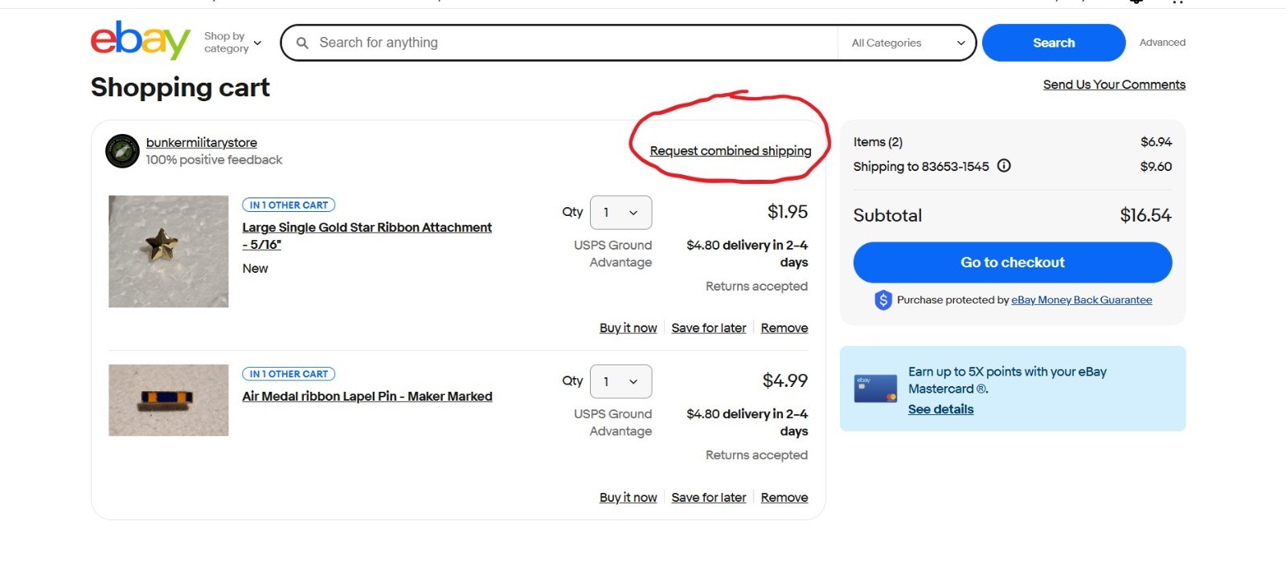Open See details for eBay Mastercard
The height and width of the screenshot is (566, 1286).
(940, 409)
